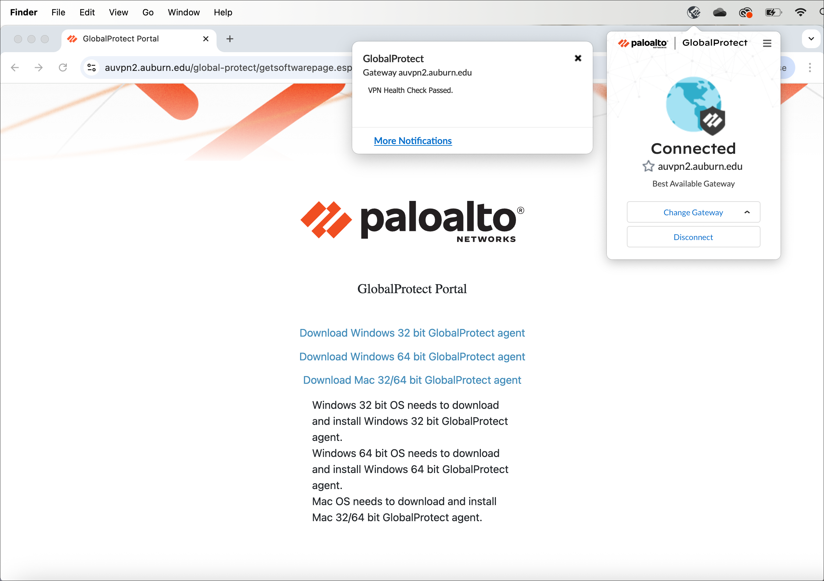Open Finder menu
824x581 pixels.
coord(24,13)
